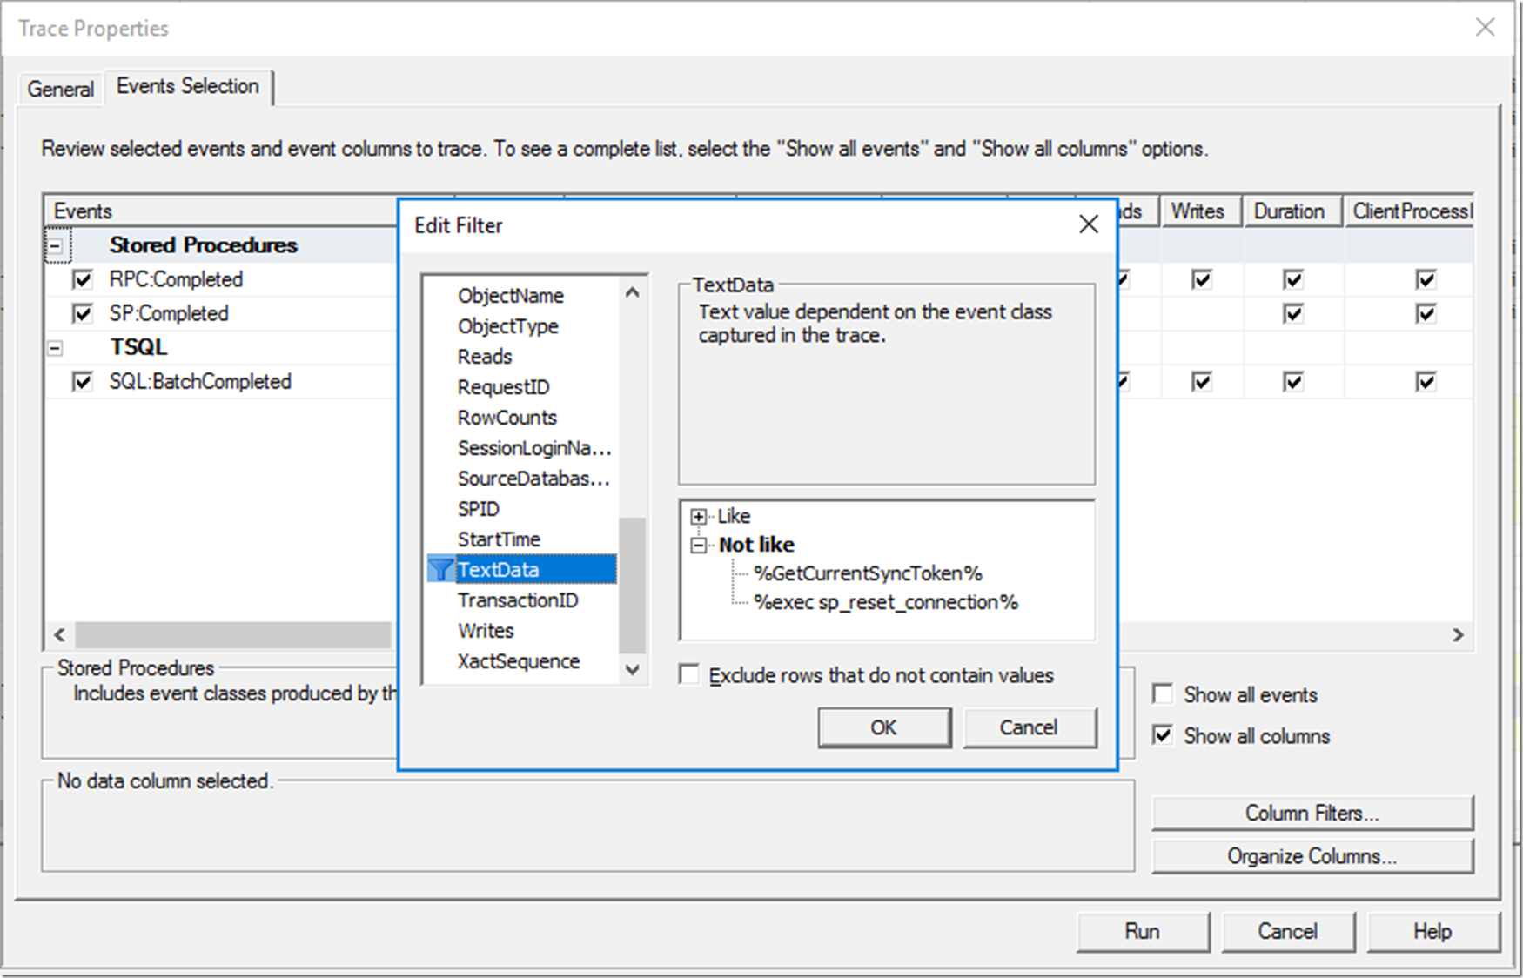The height and width of the screenshot is (978, 1523).
Task: Click the column list vertical scrollbar thumb
Action: click(632, 585)
